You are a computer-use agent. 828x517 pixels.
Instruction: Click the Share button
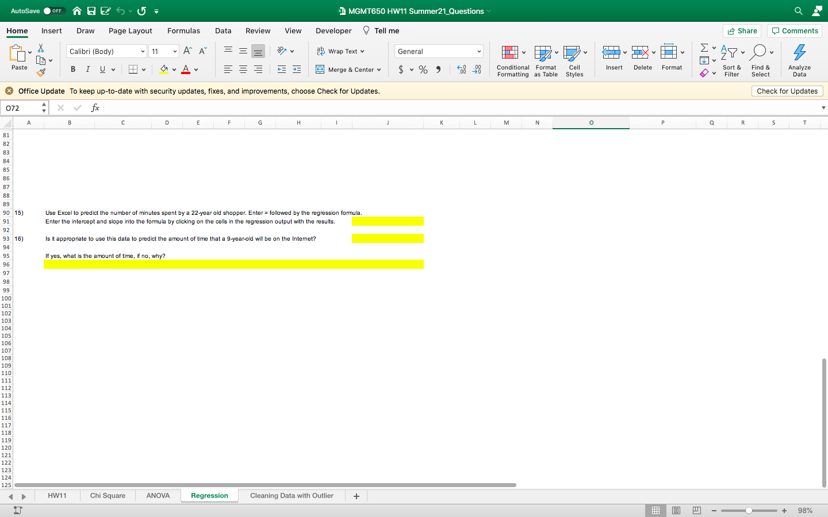742,31
